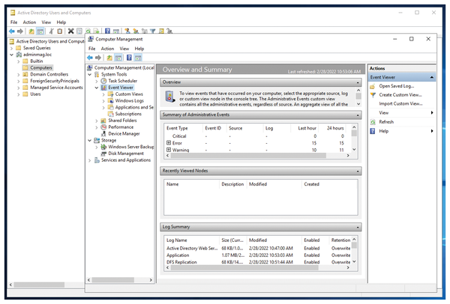450x304 pixels.
Task: Select Domain Controllers in Active Directory
Action: [x=49, y=74]
